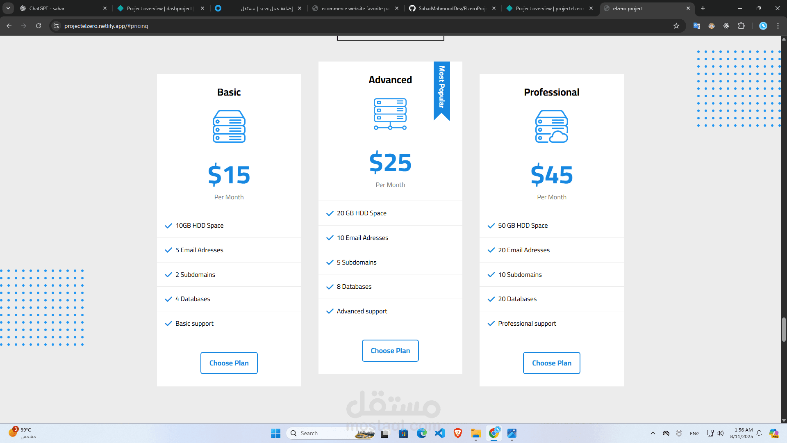
Task: Open the tab search dropdown arrow
Action: [x=8, y=8]
